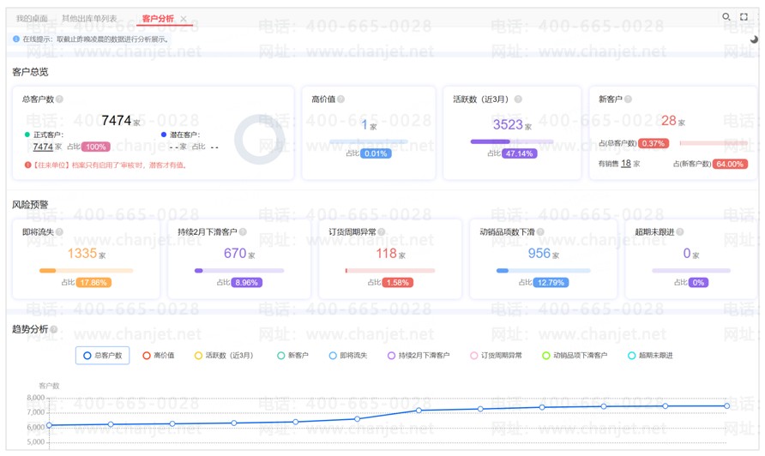765x456 pixels.
Task: Switch to 我的桌面 tab
Action: [x=32, y=19]
